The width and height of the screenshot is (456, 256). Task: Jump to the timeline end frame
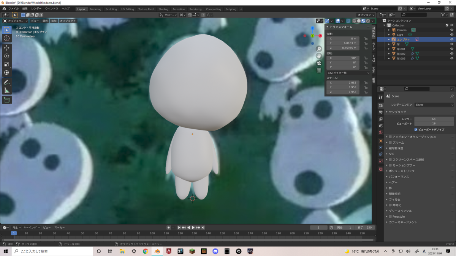click(203, 228)
